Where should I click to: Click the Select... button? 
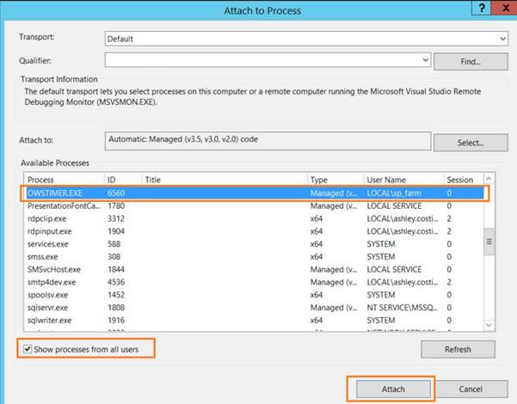[471, 143]
